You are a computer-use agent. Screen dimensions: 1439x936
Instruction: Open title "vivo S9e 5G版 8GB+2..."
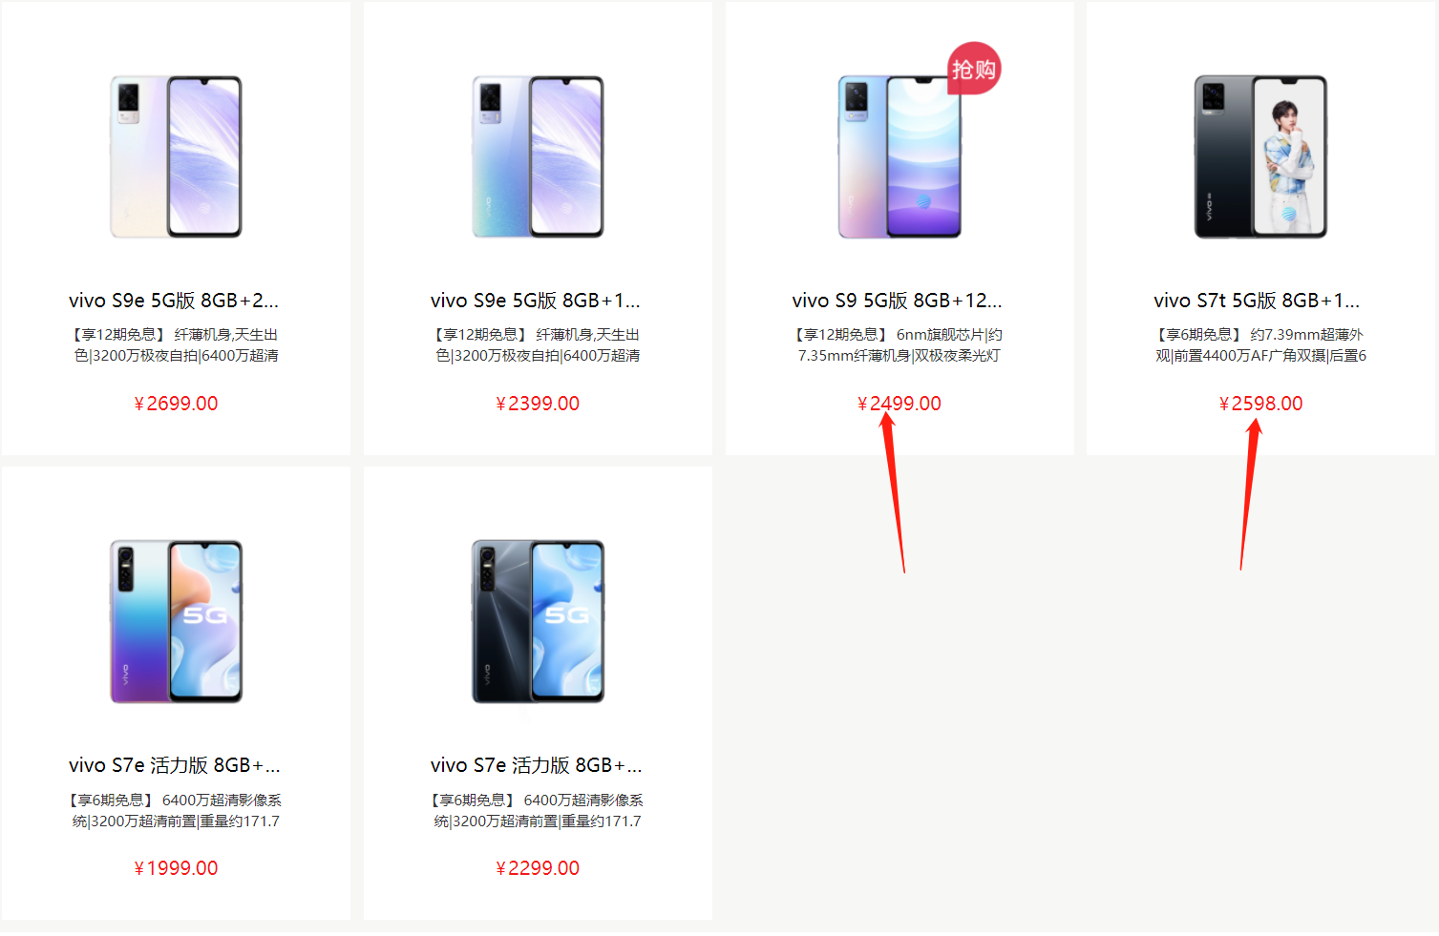[174, 301]
